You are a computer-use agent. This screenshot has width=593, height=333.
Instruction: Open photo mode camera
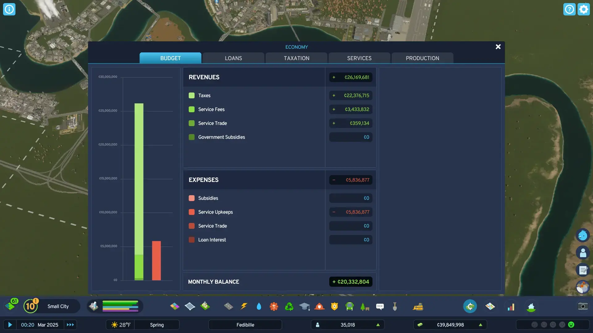point(583,306)
